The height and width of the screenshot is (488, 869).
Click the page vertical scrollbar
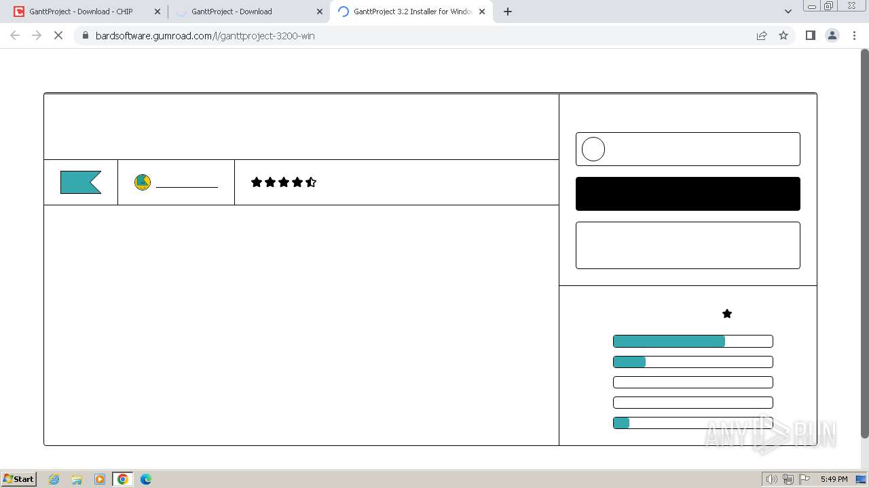[x=864, y=244]
